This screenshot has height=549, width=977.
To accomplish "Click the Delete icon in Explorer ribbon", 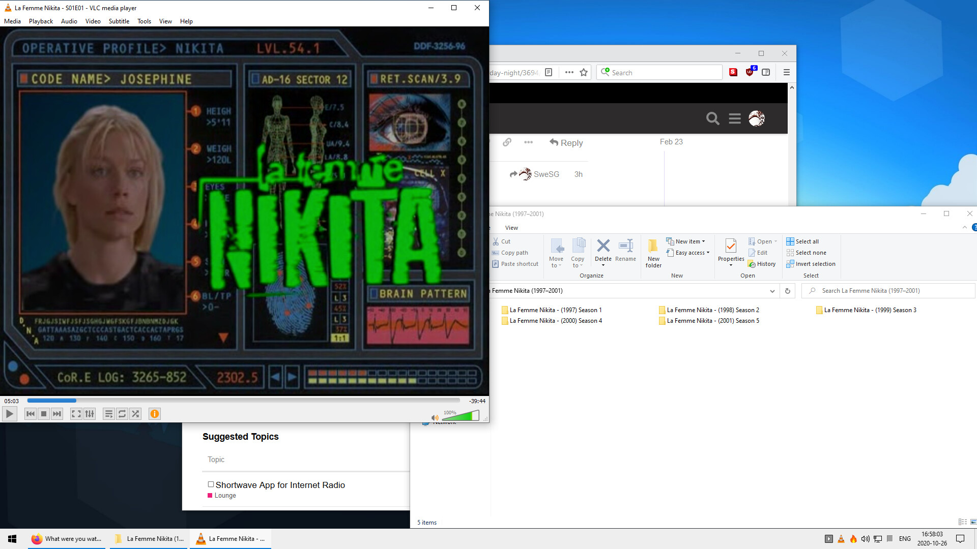I will pyautogui.click(x=603, y=246).
